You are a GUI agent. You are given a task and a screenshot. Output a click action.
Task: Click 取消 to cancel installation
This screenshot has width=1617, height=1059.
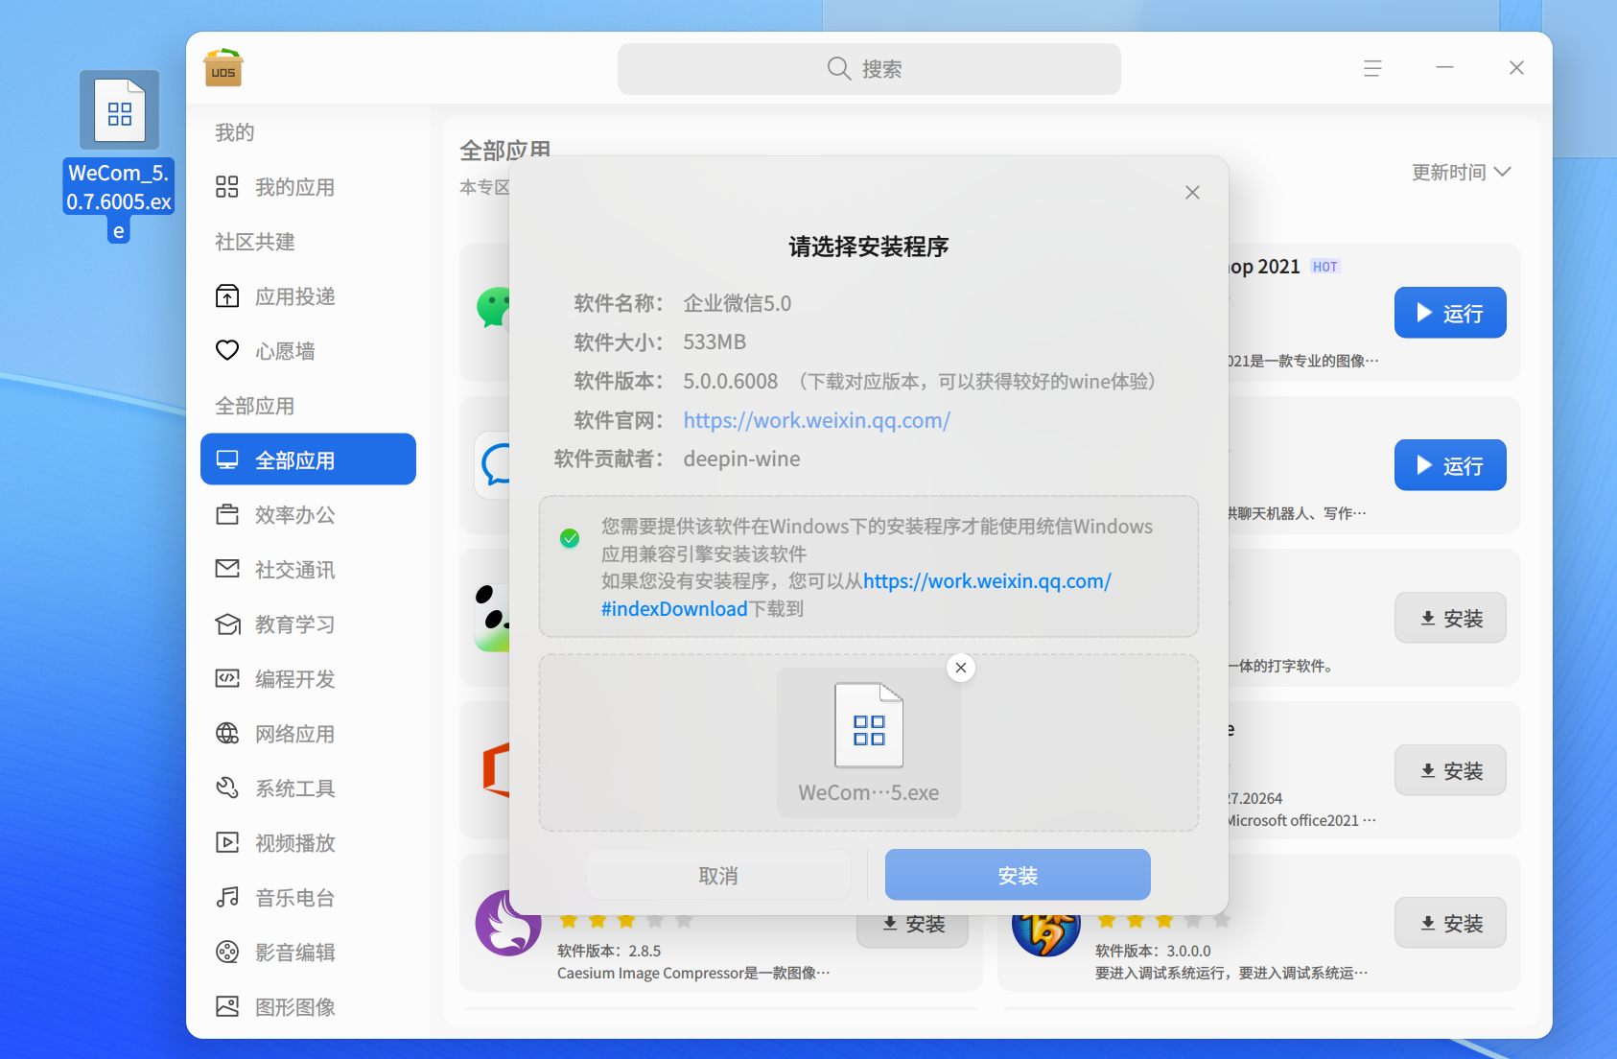pyautogui.click(x=718, y=875)
